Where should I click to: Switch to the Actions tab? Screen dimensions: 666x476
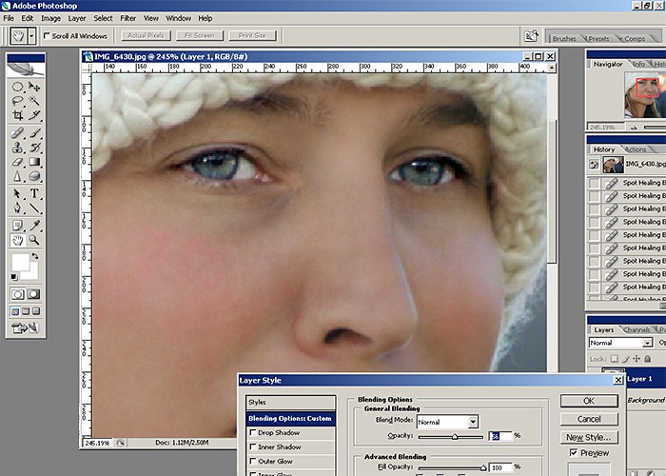click(636, 149)
